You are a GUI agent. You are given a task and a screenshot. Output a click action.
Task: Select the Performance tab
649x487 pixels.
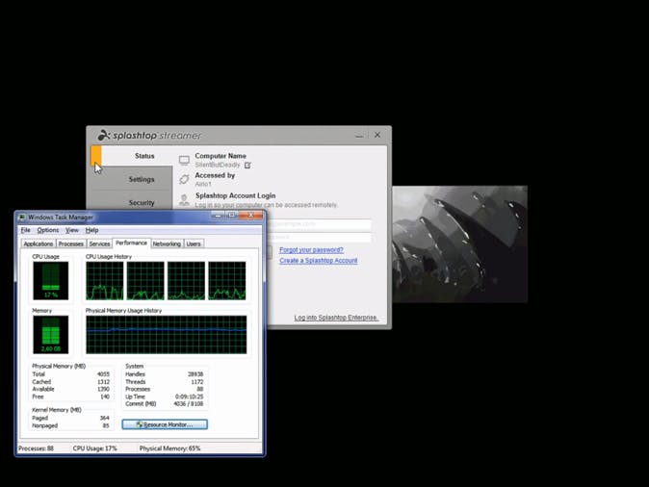pyautogui.click(x=131, y=243)
